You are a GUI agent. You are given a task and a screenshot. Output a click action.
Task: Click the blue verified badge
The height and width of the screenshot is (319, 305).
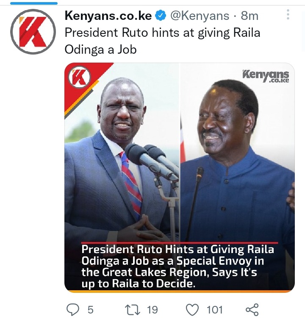tap(161, 16)
